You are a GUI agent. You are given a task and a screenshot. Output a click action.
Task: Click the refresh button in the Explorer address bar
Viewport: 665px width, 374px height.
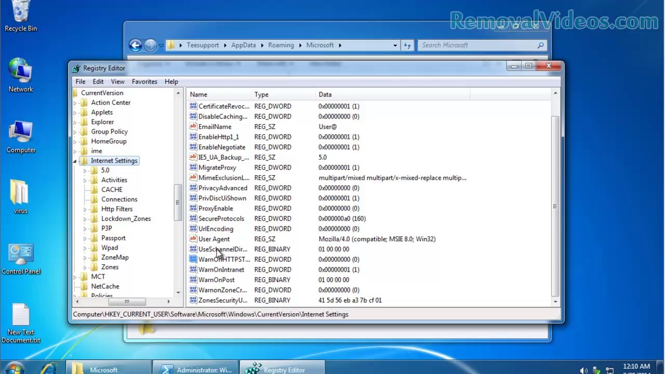click(407, 45)
